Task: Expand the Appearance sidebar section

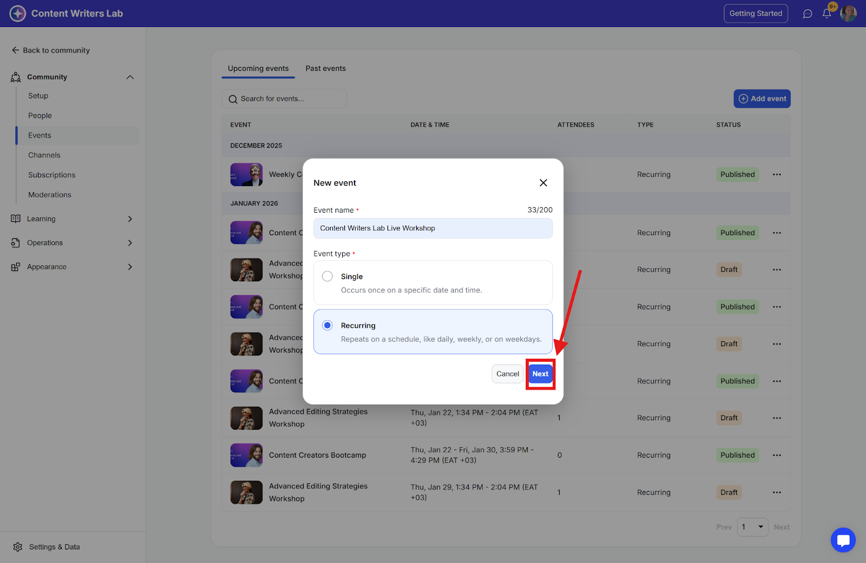Action: pos(130,267)
